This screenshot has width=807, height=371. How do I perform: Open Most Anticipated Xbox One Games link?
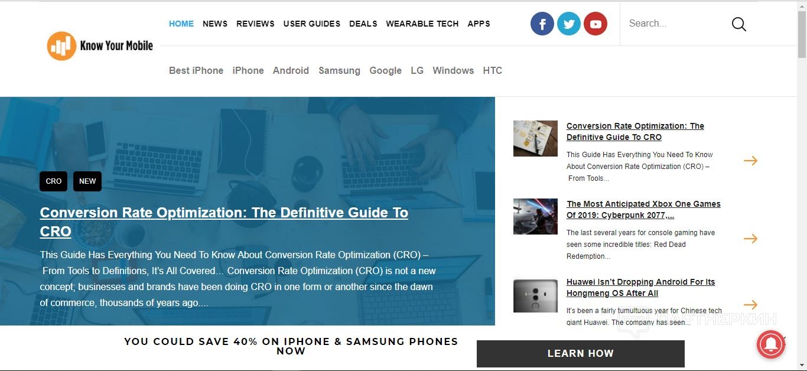click(643, 209)
